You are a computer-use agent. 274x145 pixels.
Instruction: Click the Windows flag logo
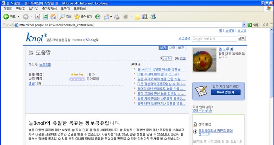(x=269, y=9)
